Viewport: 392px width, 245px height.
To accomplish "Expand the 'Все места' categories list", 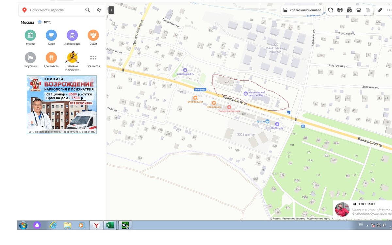I will pyautogui.click(x=93, y=58).
